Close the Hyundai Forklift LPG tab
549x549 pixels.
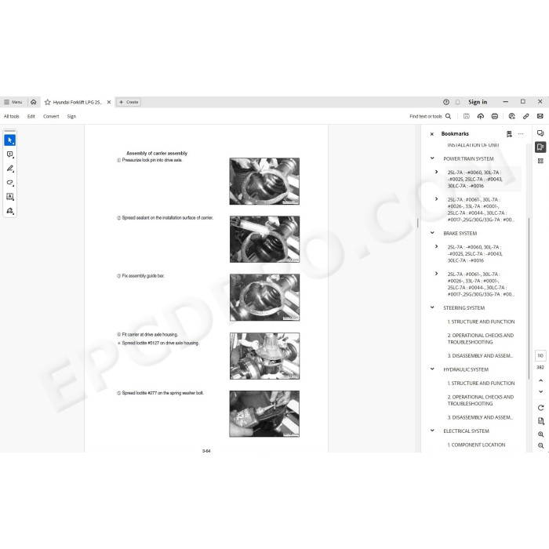click(x=109, y=102)
